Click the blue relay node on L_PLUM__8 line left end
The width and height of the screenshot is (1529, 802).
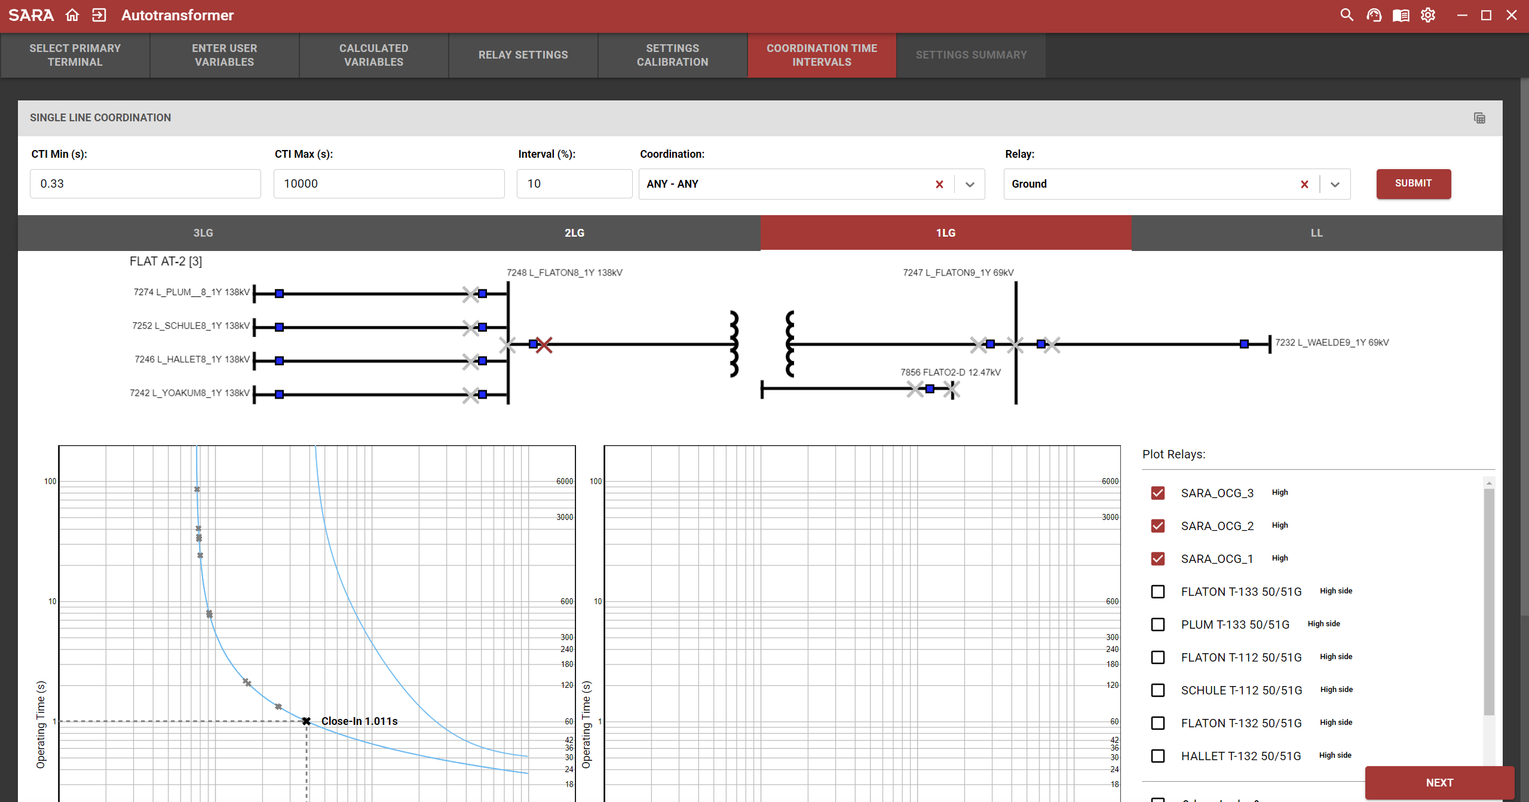pos(279,293)
